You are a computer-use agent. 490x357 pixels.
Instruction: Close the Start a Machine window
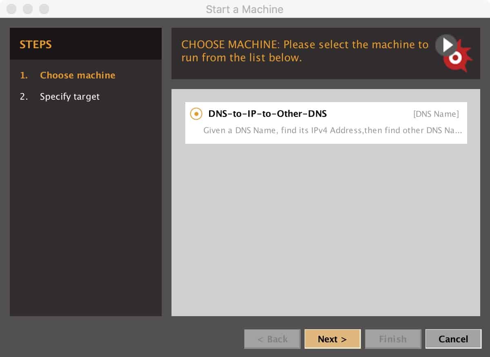[x=11, y=9]
